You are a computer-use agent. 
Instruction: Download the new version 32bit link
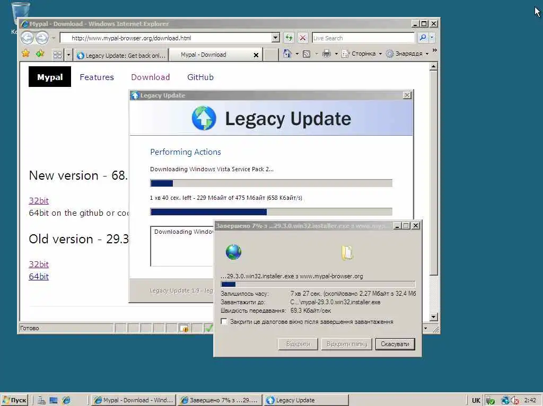pos(39,200)
